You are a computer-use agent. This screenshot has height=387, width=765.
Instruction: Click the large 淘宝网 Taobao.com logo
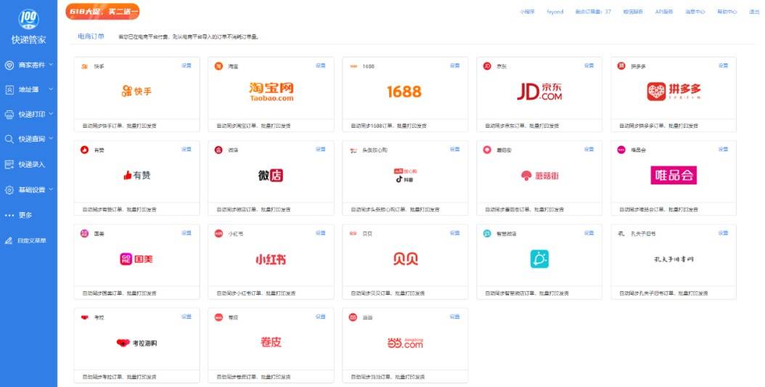tap(271, 91)
